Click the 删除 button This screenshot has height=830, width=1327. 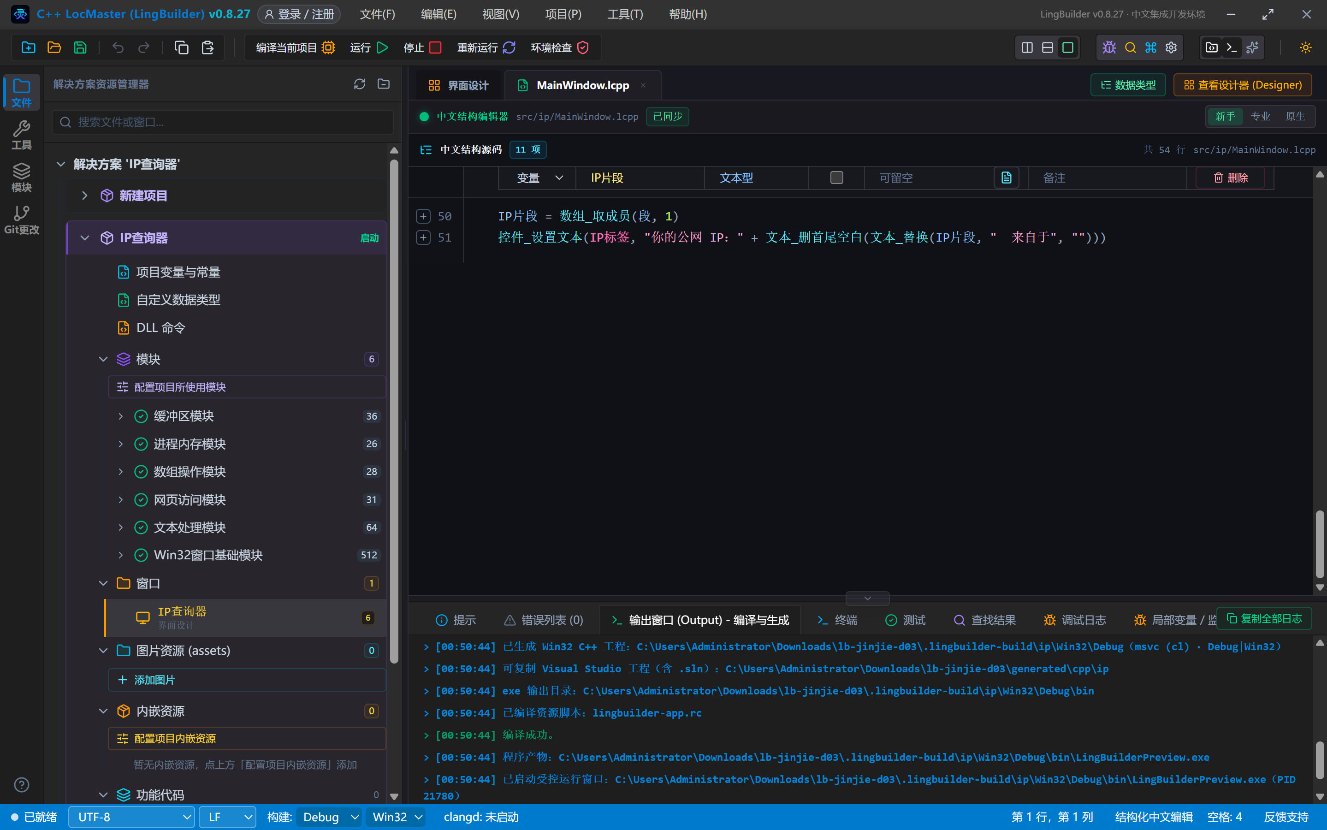(x=1231, y=178)
